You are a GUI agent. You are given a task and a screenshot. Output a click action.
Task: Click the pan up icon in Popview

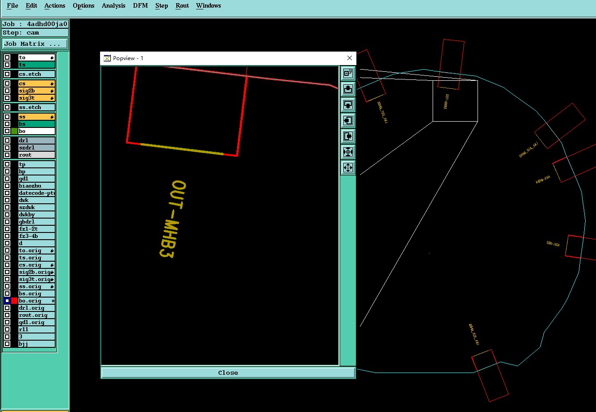coord(348,89)
